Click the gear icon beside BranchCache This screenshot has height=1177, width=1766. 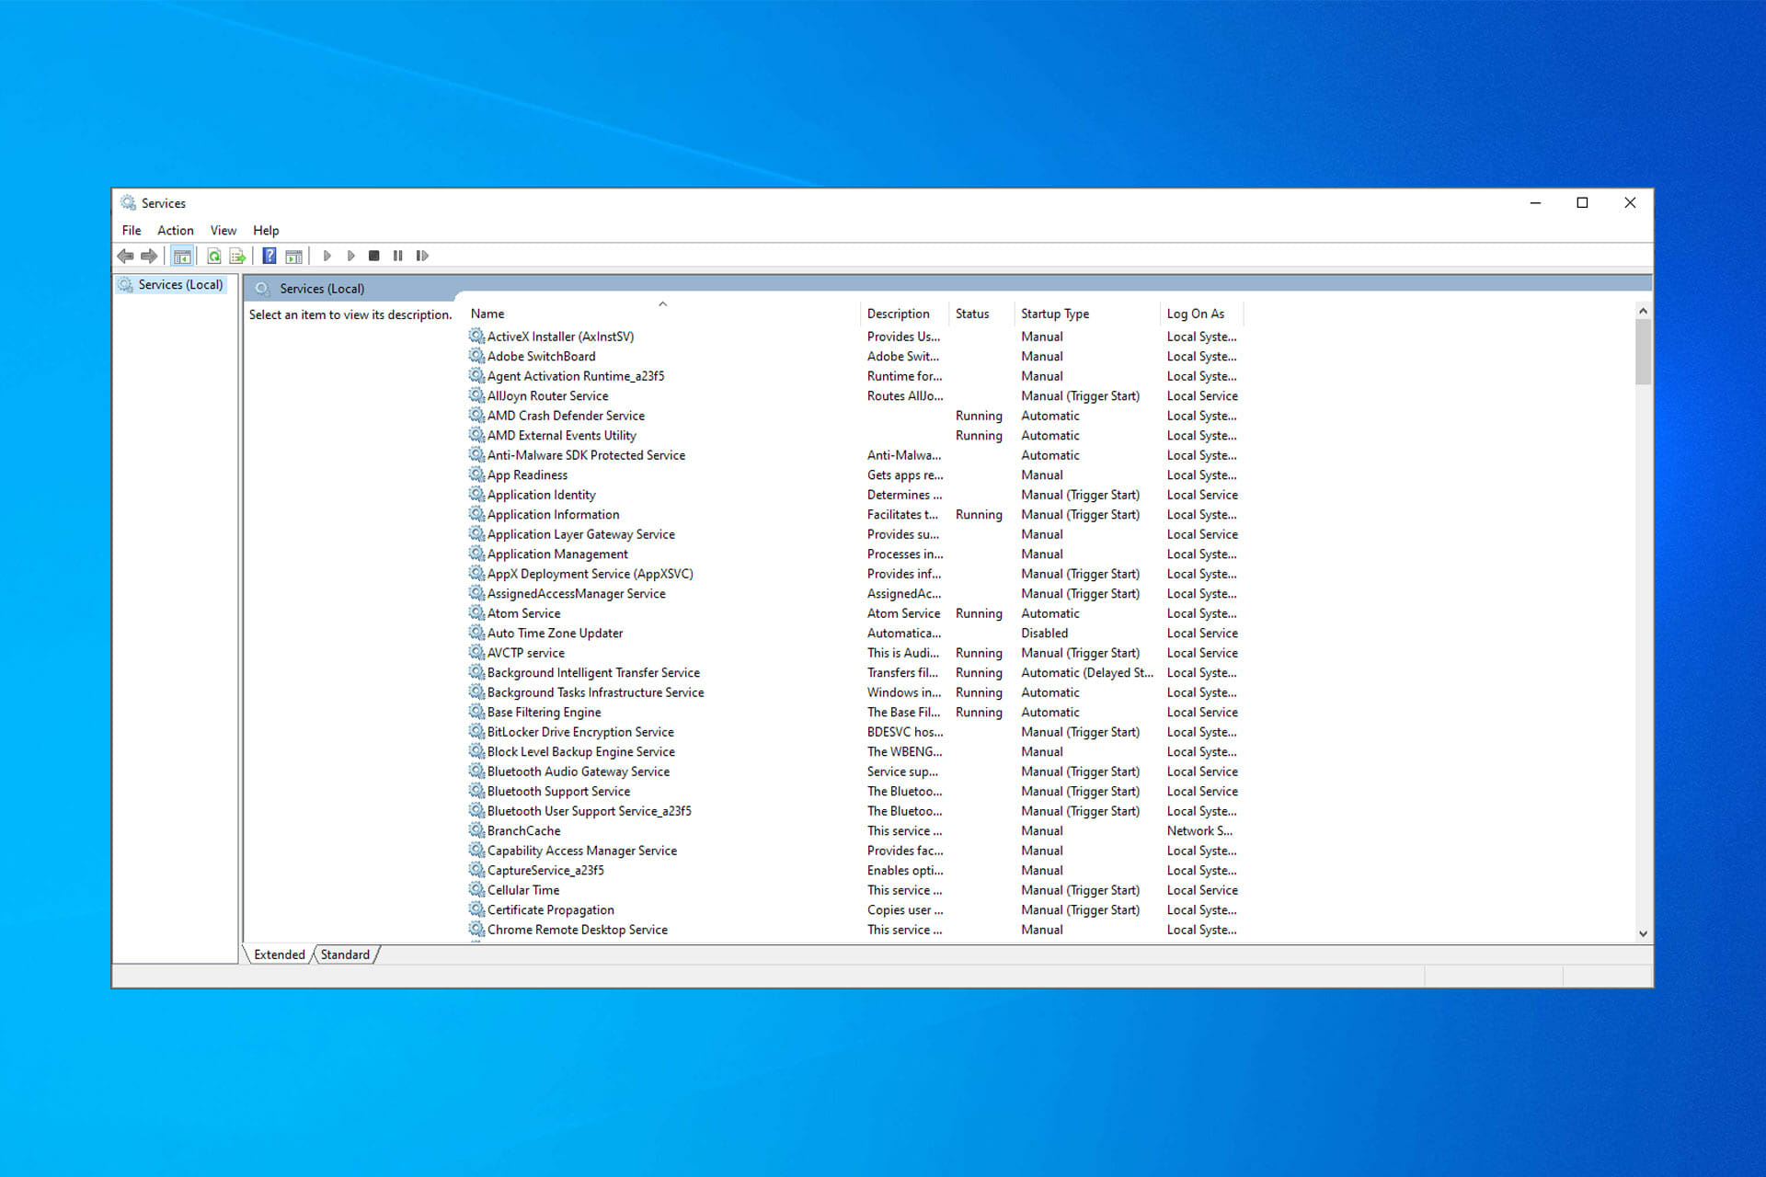click(x=476, y=830)
